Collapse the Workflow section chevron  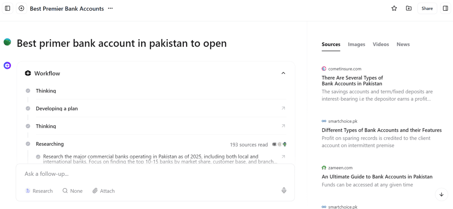click(284, 73)
